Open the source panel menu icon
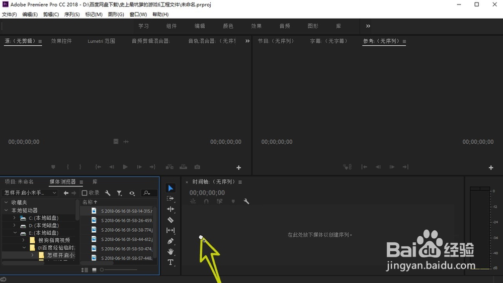This screenshot has width=503, height=283. point(40,41)
